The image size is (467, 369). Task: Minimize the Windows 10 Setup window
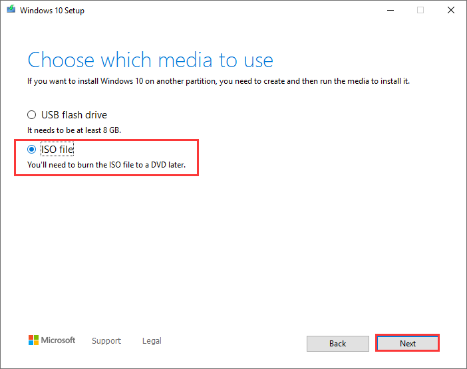(390, 10)
